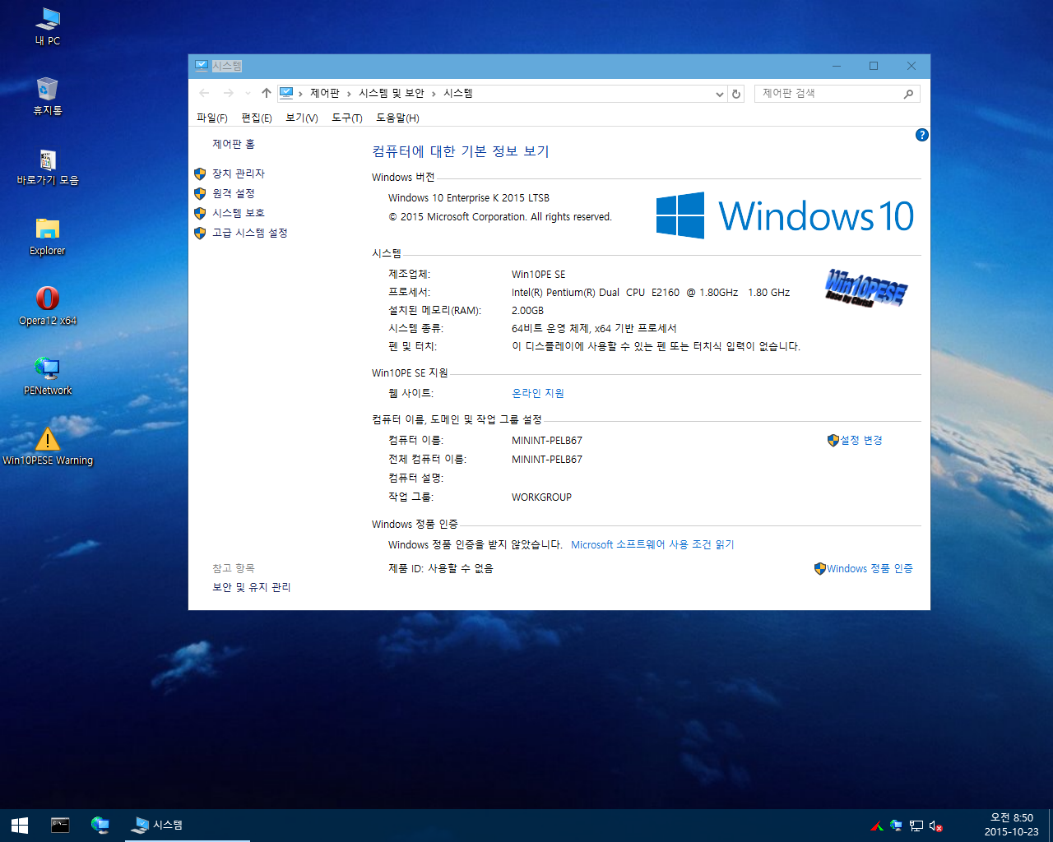
Task: Open the 휴지통 recycle bin icon
Action: click(48, 95)
